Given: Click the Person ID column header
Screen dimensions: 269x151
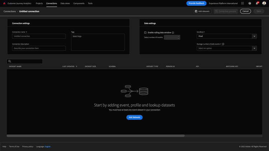Looking at the screenshot, I should point(170,66).
